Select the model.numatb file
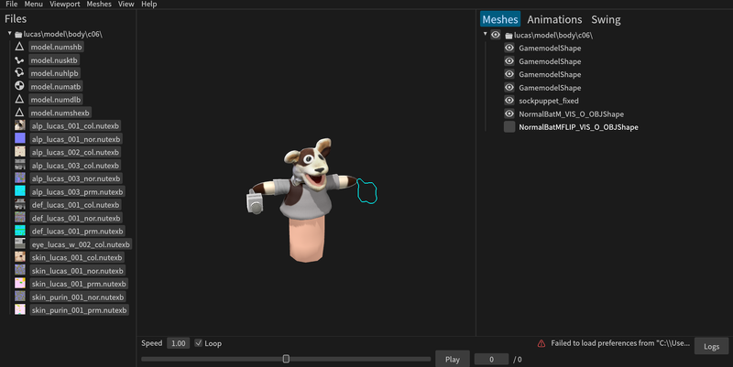 pos(56,86)
